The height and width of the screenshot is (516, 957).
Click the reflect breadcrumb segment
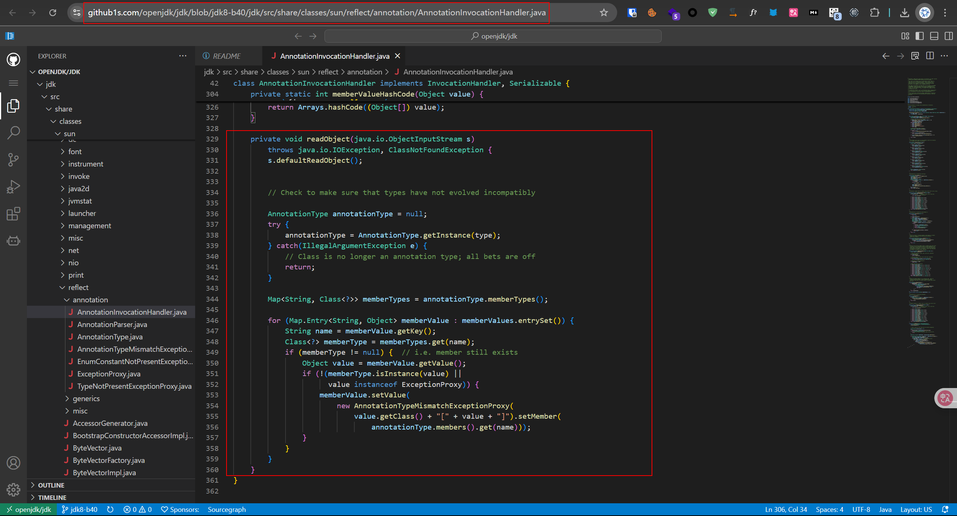328,72
